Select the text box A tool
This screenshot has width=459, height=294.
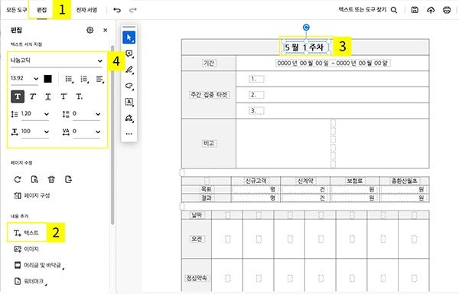pos(129,102)
